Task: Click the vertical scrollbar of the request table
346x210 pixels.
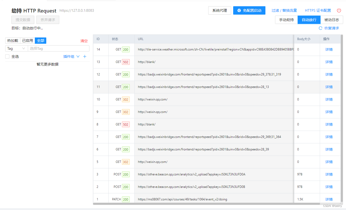Action: [342, 118]
